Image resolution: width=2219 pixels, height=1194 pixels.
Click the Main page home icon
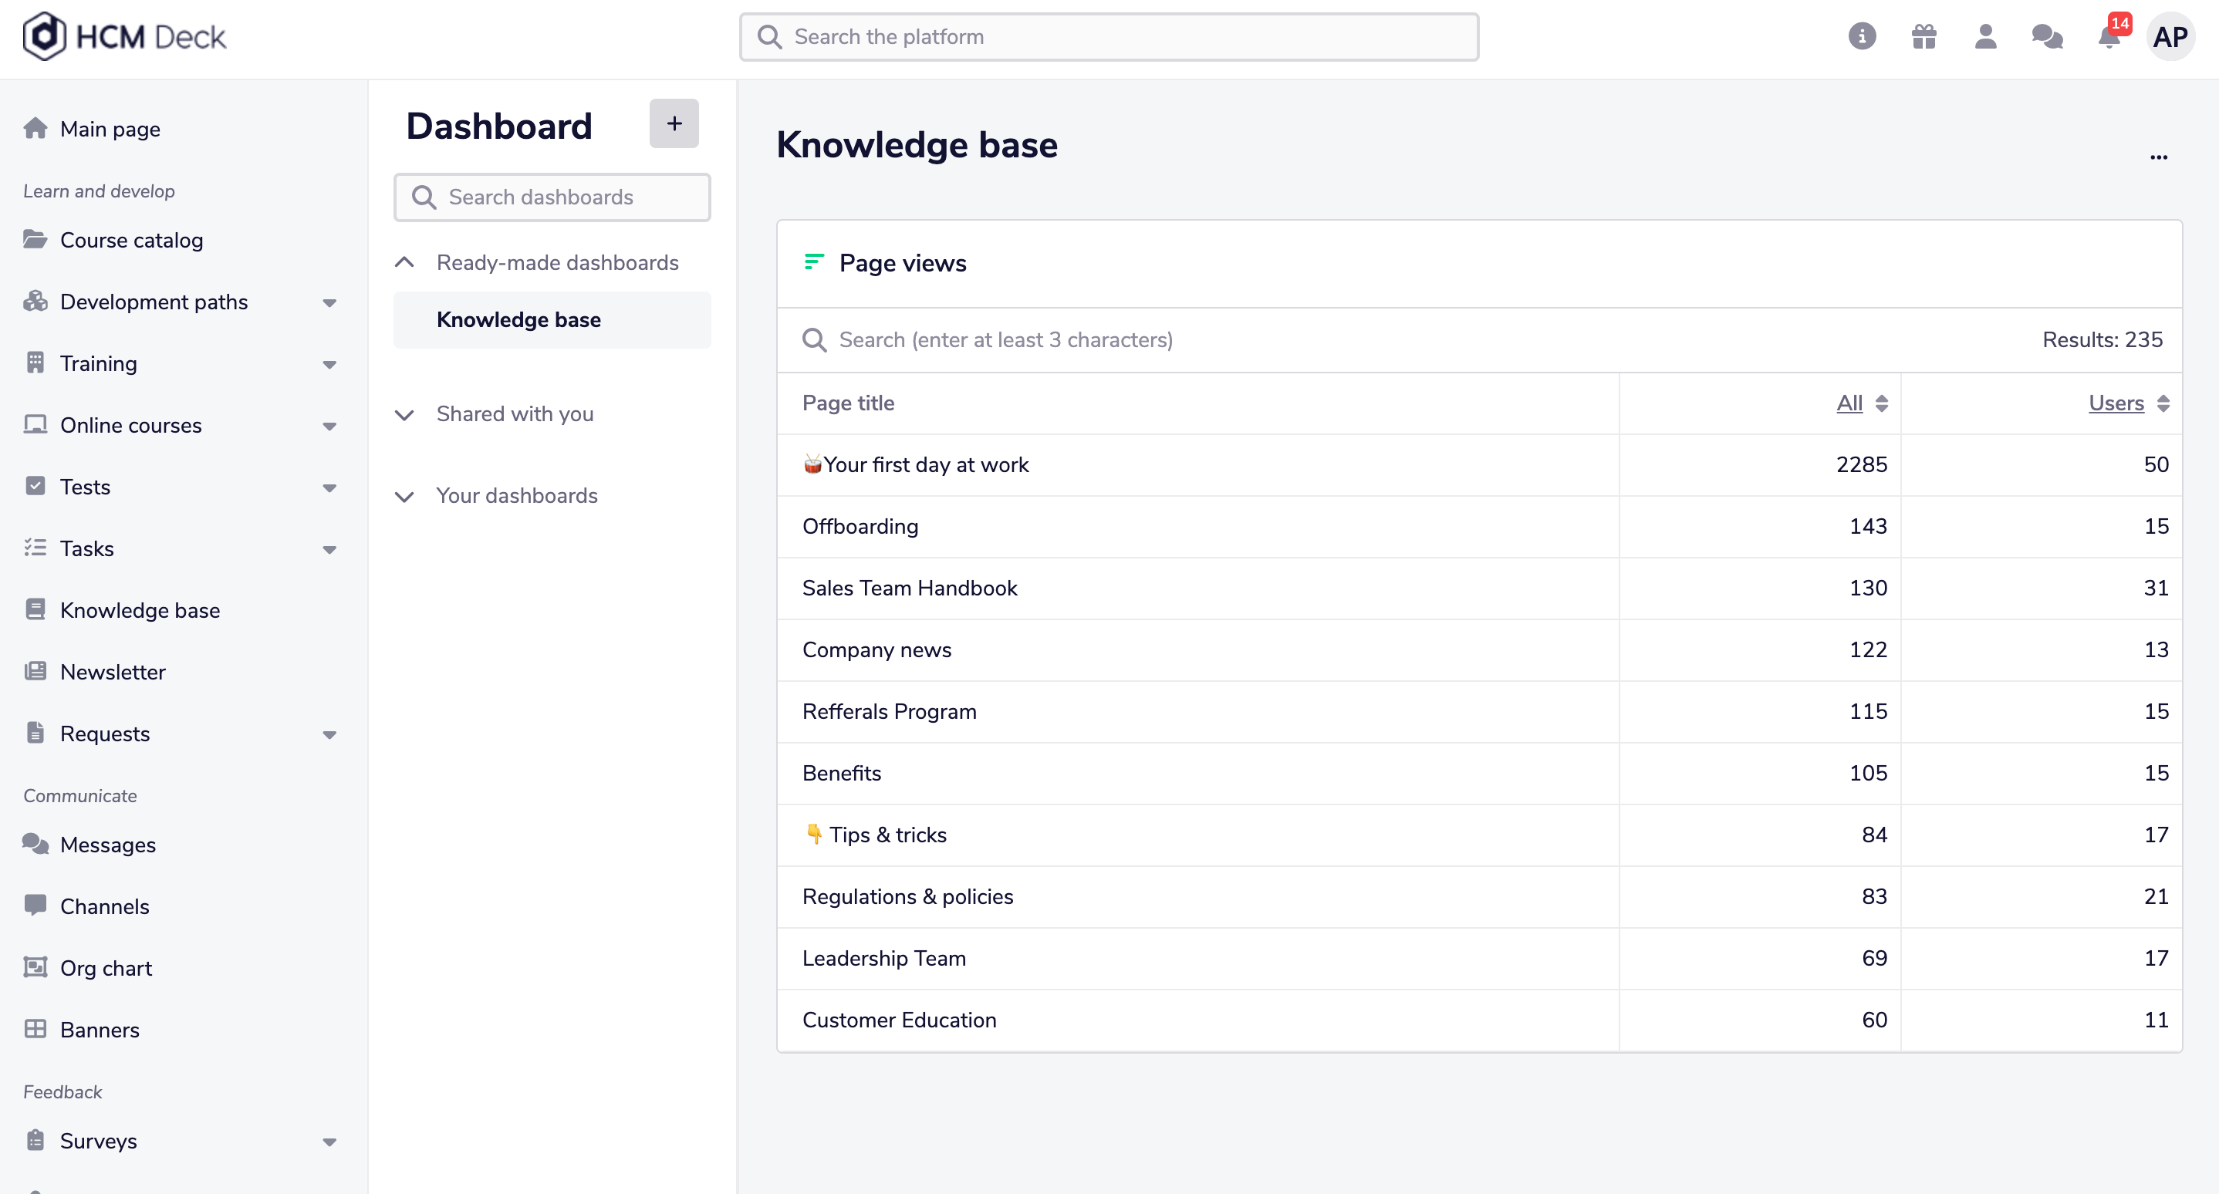[35, 128]
